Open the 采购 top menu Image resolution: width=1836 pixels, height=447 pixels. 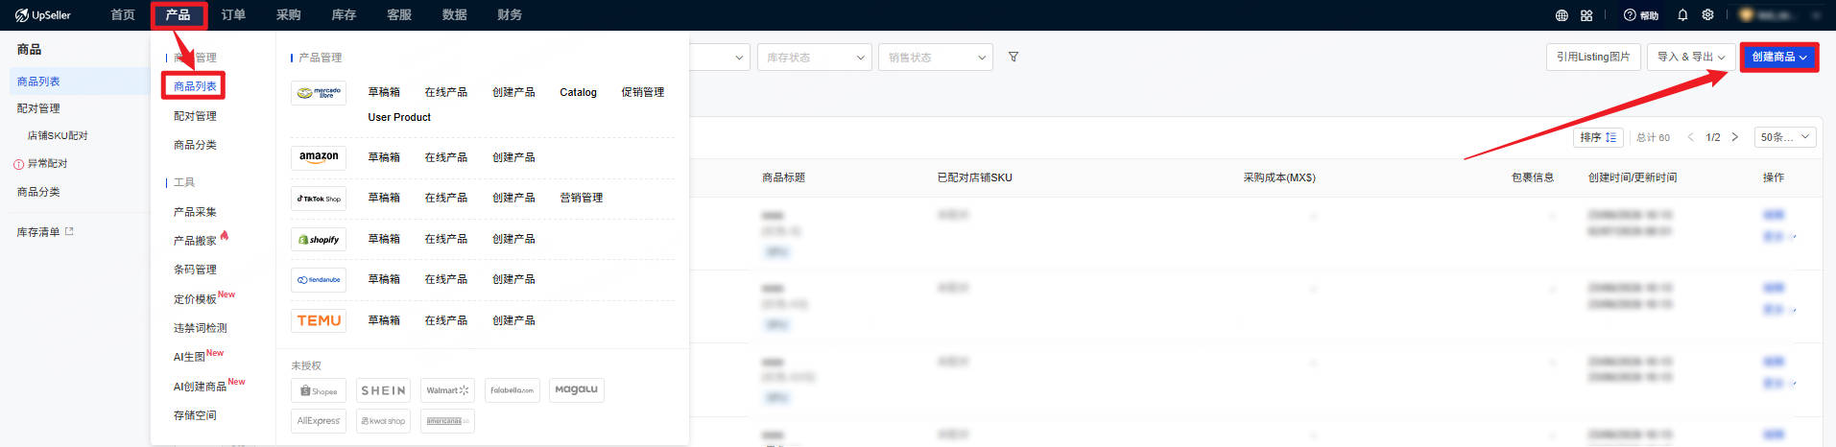(x=288, y=15)
